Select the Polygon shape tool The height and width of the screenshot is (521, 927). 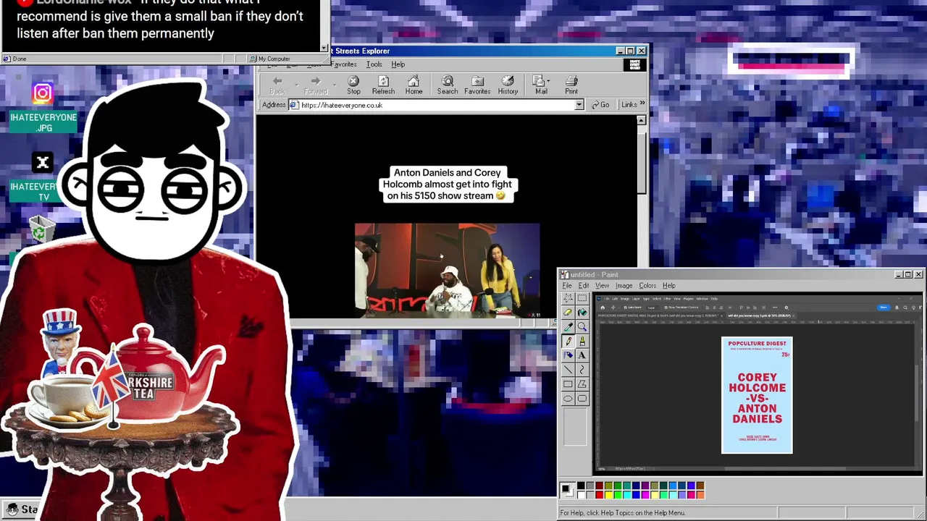point(582,384)
